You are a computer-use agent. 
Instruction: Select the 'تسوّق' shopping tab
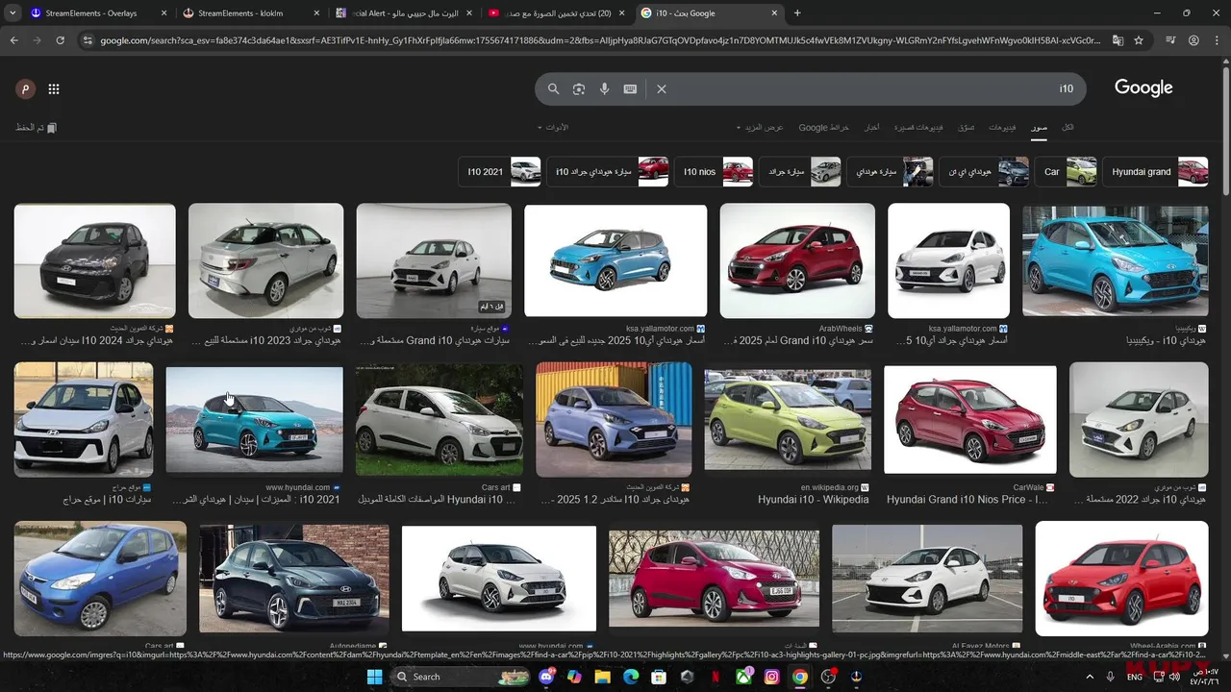point(966,127)
